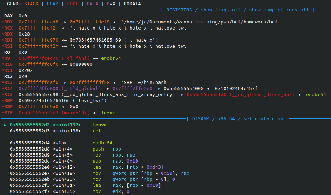Viewport: 331px width, 195px height.
Task: Click the R12 register name
Action: (9, 77)
